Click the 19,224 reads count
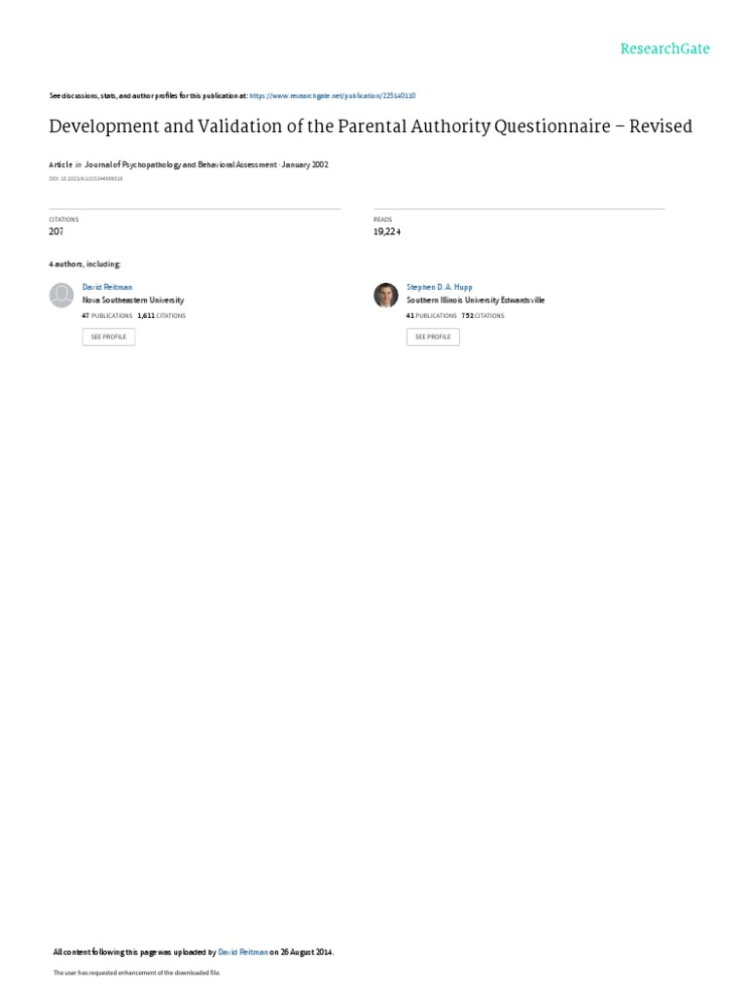This screenshot has height=996, width=747. click(x=387, y=231)
